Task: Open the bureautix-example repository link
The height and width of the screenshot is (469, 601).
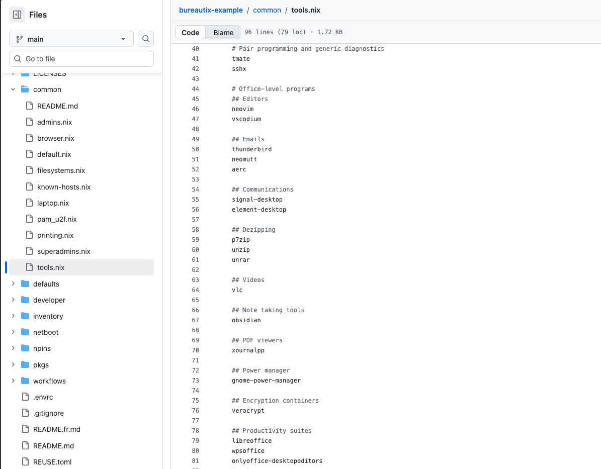Action: tap(211, 10)
